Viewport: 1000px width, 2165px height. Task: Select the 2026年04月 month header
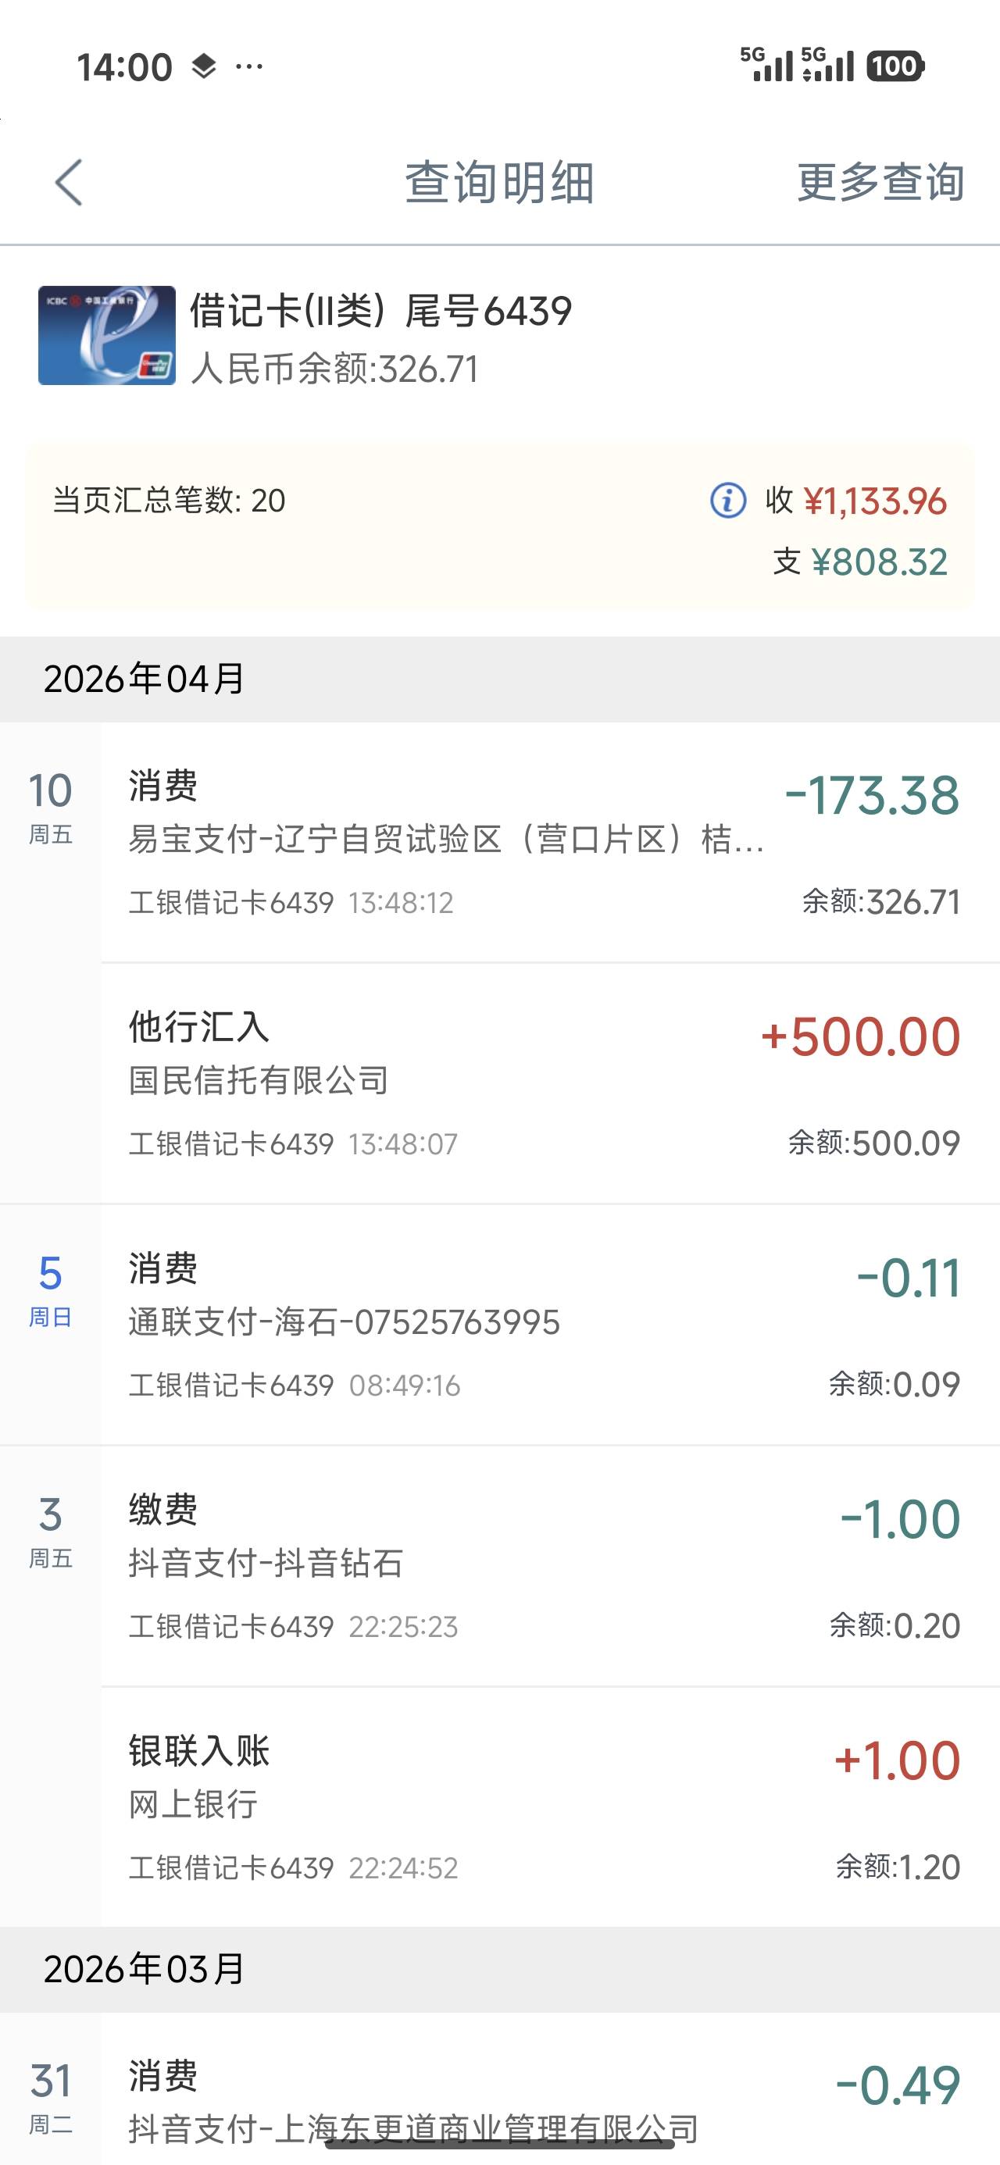[x=145, y=679]
